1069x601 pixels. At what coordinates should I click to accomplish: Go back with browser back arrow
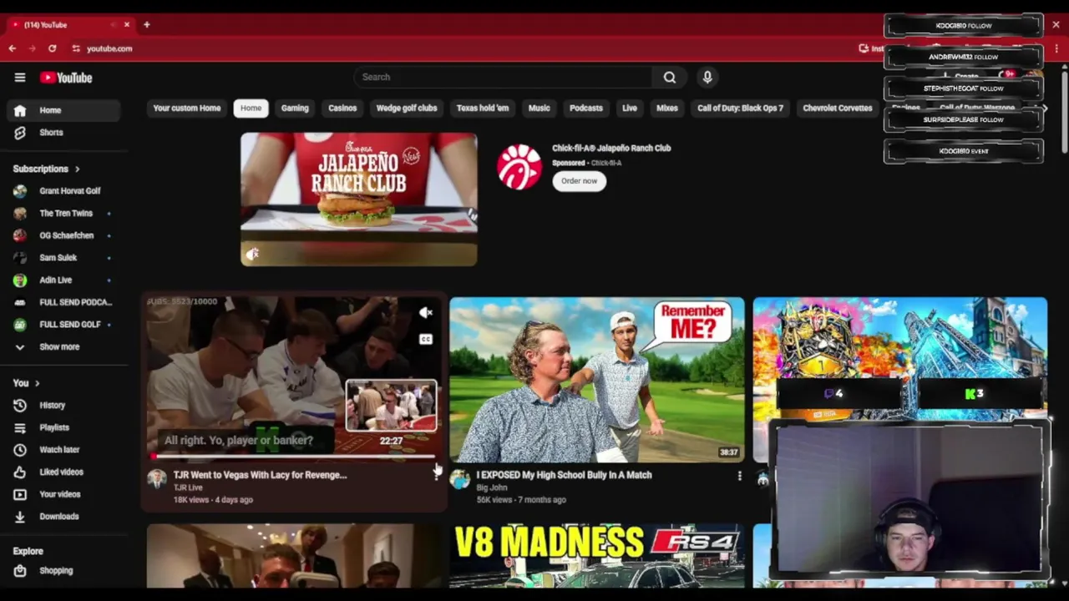click(x=13, y=48)
